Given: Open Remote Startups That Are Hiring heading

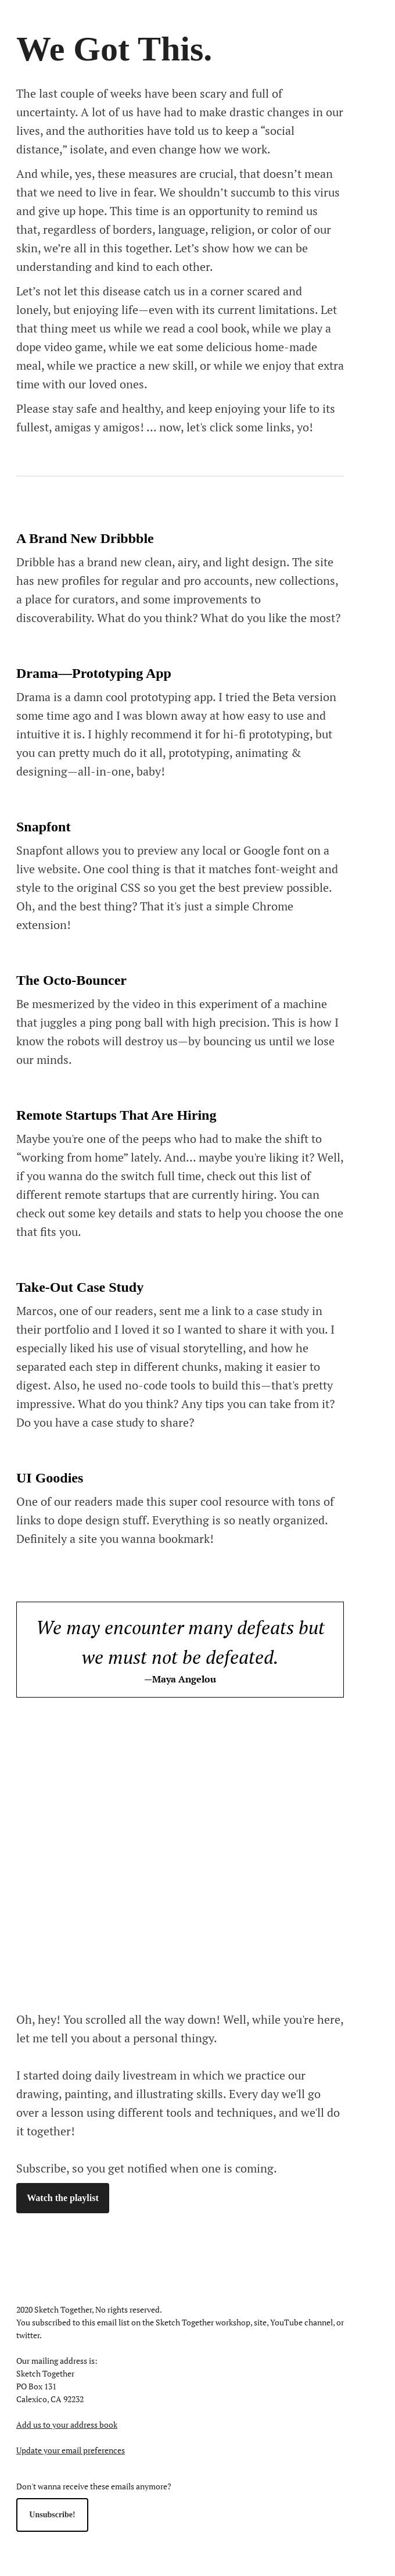Looking at the screenshot, I should [x=116, y=1115].
